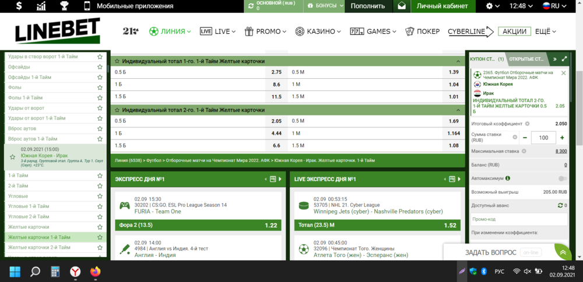Favorite Удары от ворот with its star
Screen dimensions: 583x282
point(100,108)
